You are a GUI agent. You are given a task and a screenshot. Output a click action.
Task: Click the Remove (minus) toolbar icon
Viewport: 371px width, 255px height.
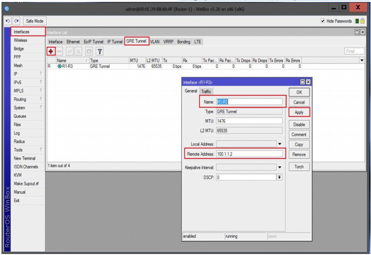pyautogui.click(x=59, y=51)
